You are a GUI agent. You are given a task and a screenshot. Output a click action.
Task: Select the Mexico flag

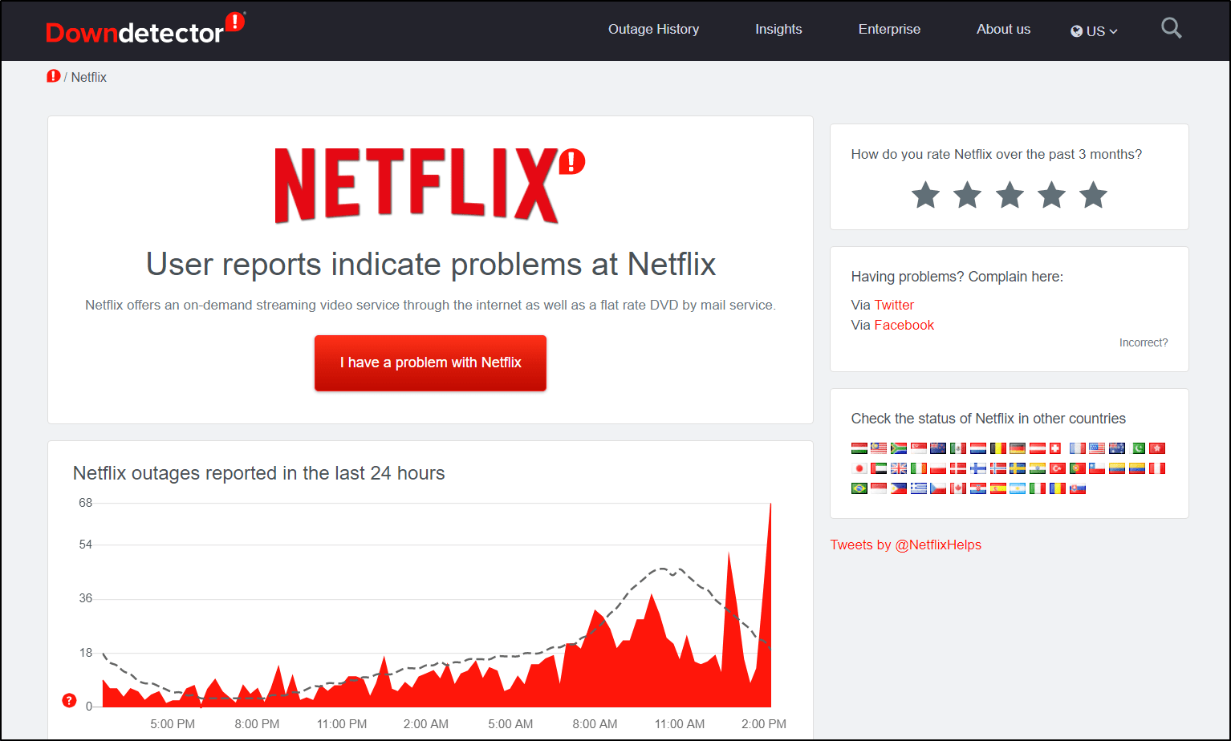point(958,448)
